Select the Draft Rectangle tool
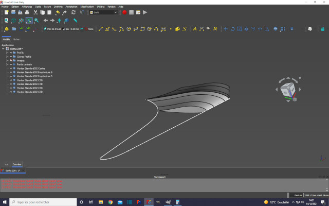 [142, 29]
